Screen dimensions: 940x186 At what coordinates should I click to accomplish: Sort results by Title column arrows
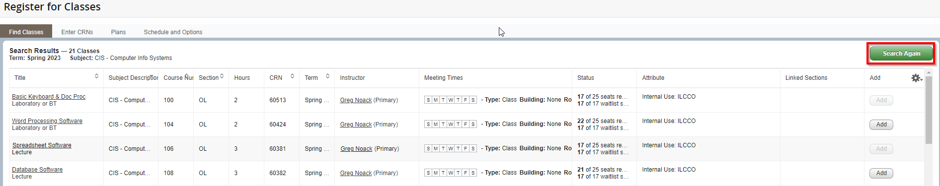[96, 76]
